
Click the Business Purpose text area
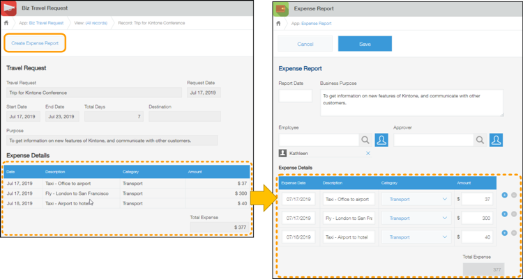[411, 102]
